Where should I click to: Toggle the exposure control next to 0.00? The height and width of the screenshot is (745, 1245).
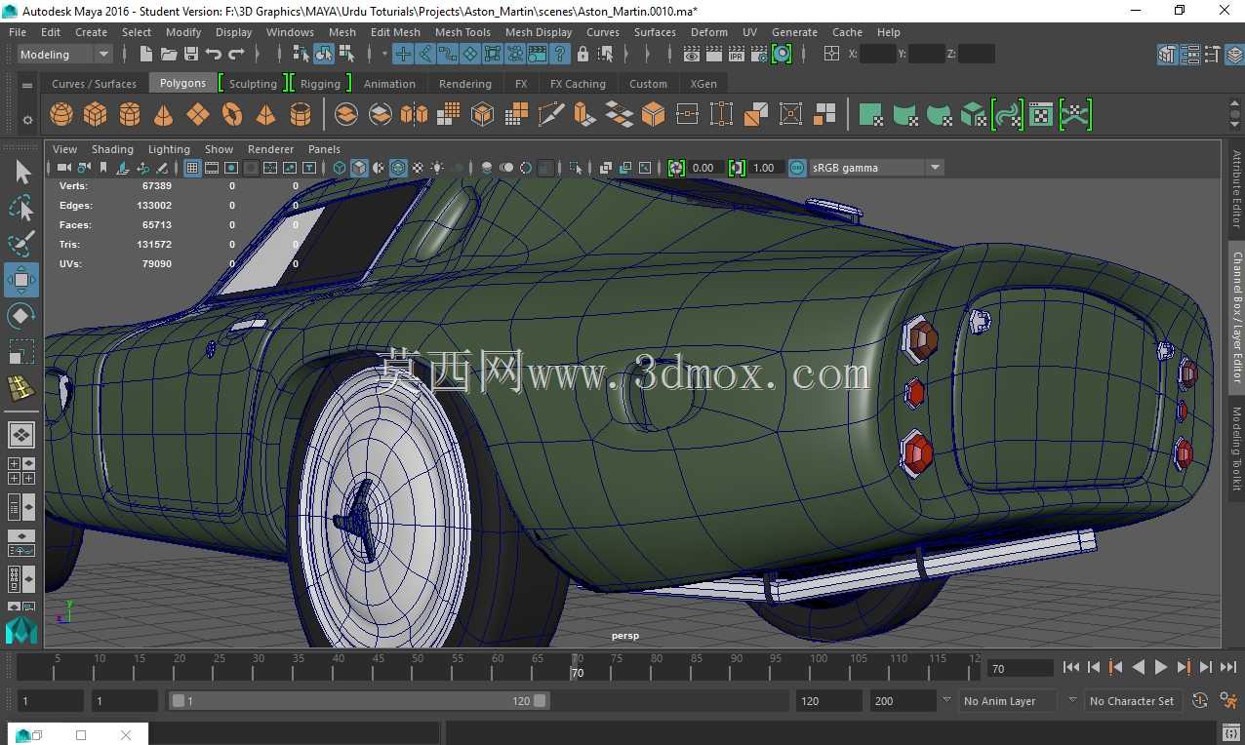[x=676, y=168]
